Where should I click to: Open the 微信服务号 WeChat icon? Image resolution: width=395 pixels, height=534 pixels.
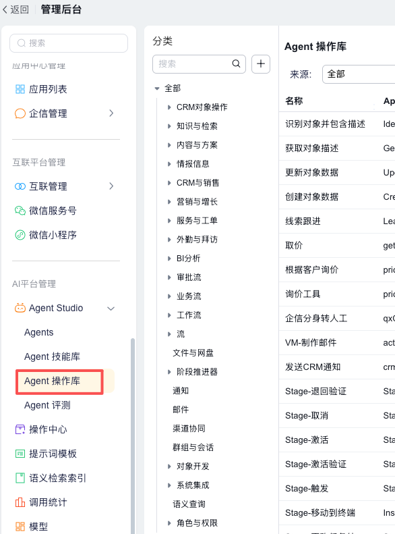(x=20, y=211)
